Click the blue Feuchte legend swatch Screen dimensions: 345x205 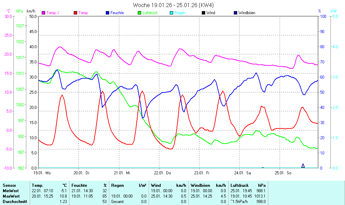(107, 13)
